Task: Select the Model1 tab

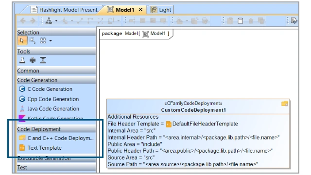Action: coord(125,10)
